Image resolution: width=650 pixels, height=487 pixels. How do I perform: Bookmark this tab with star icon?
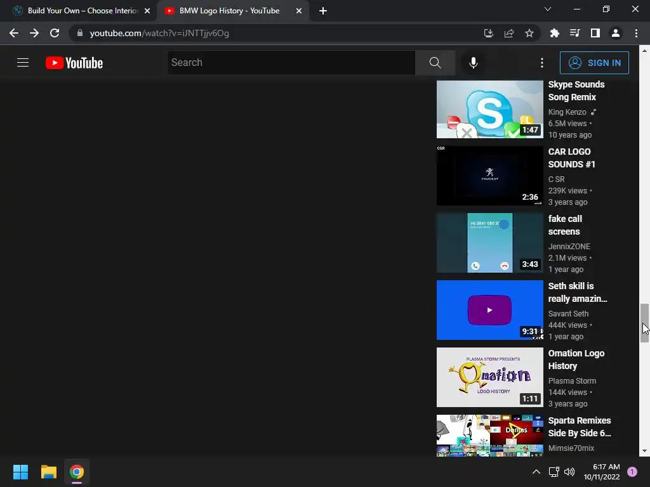(529, 33)
